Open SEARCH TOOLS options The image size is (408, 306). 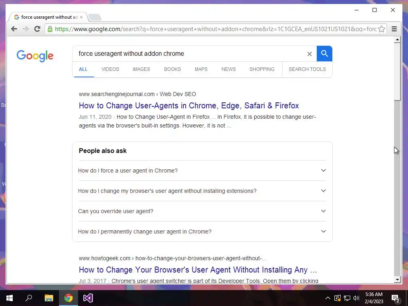[x=307, y=69]
